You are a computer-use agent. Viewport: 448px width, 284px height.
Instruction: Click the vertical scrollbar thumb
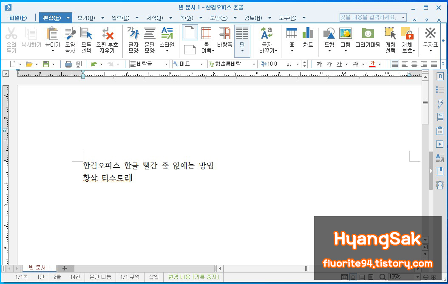point(425,102)
